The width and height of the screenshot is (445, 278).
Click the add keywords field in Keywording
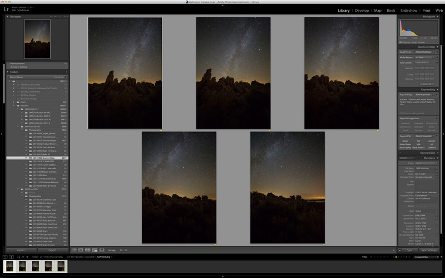point(418,113)
